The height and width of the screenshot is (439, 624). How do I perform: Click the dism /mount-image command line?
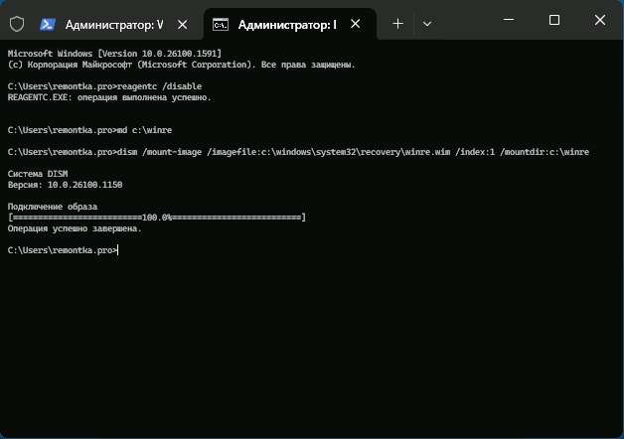point(298,152)
